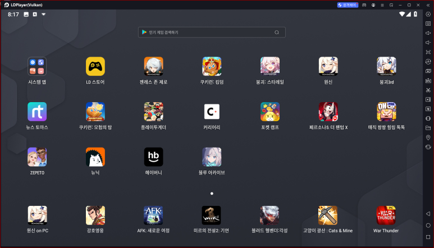Launch 매직 팡팡 힐링 톡톡
Viewport: 434px width, 248px height.
click(386, 112)
